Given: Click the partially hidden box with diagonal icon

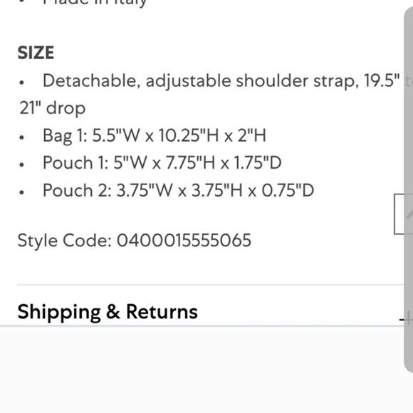Looking at the screenshot, I should (x=404, y=214).
